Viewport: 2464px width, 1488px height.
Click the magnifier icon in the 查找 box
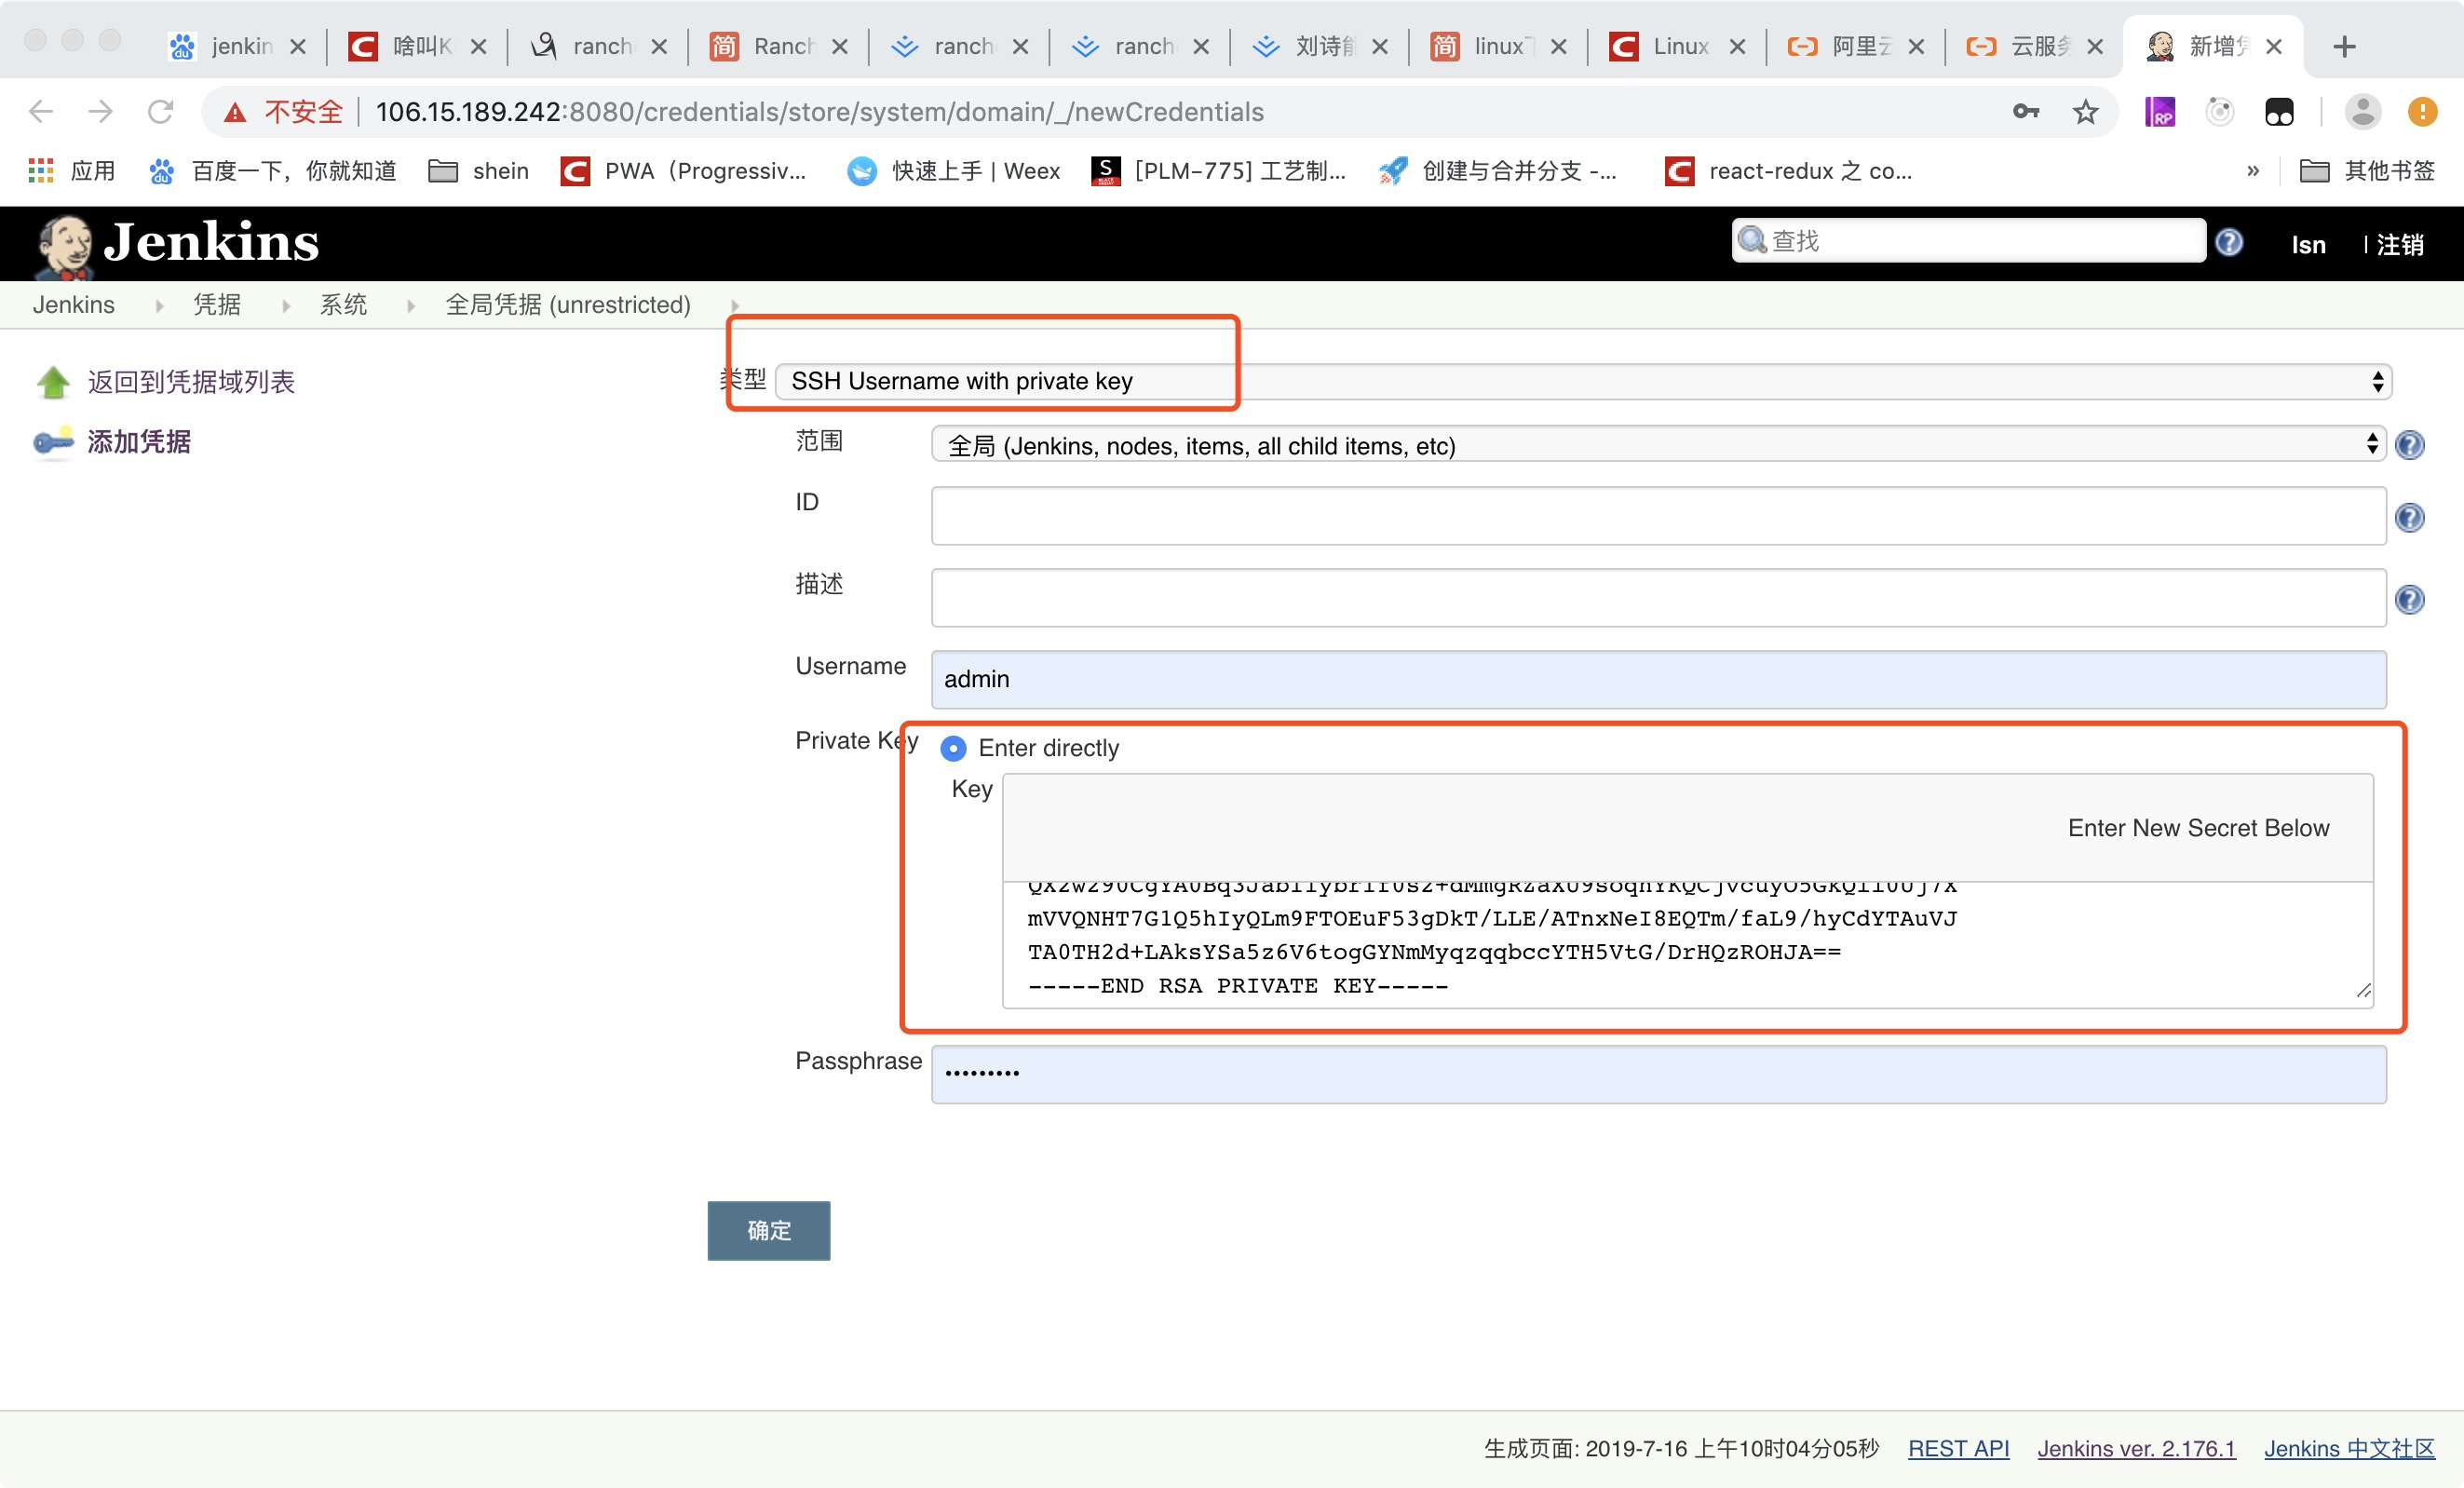point(1753,240)
